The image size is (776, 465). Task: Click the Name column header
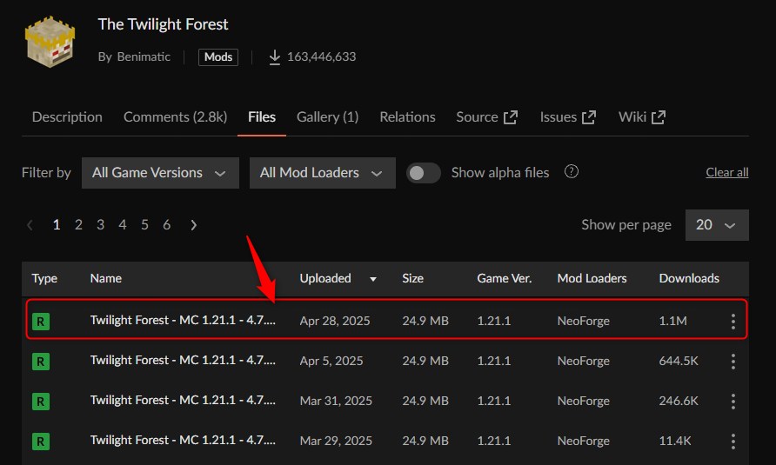(106, 278)
